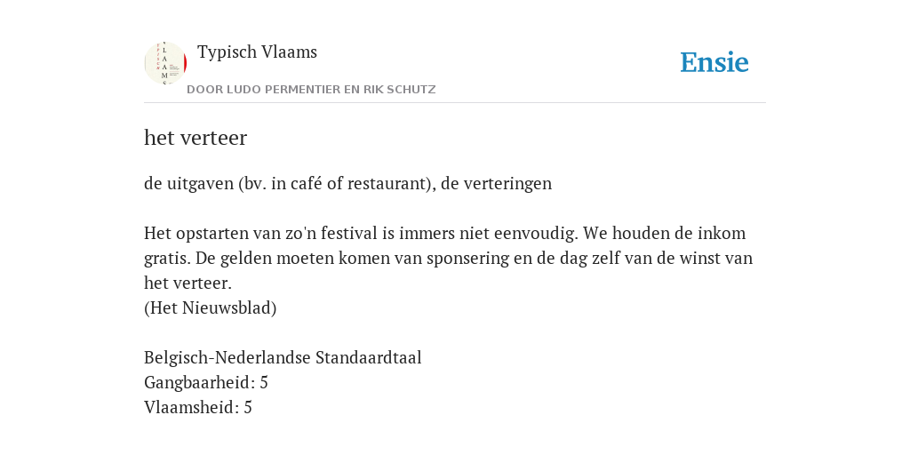Click the Vlaamsheid: 5 rating
The width and height of the screenshot is (910, 455).
[x=198, y=407]
